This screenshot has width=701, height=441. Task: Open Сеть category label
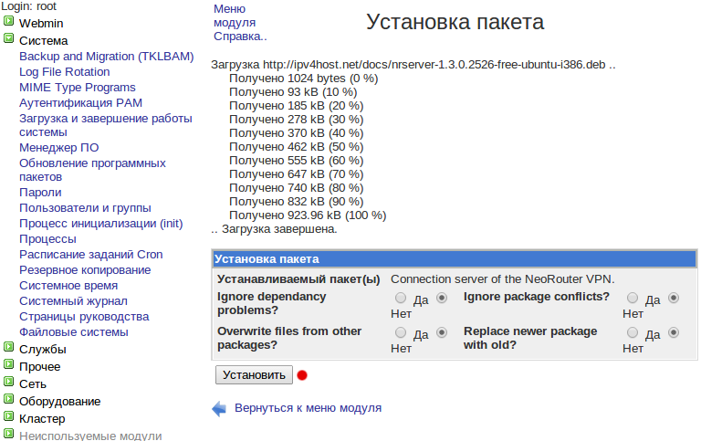33,384
